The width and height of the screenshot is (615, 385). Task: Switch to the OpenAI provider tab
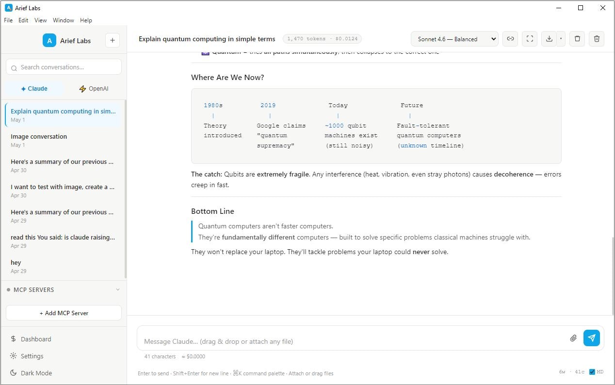94,89
